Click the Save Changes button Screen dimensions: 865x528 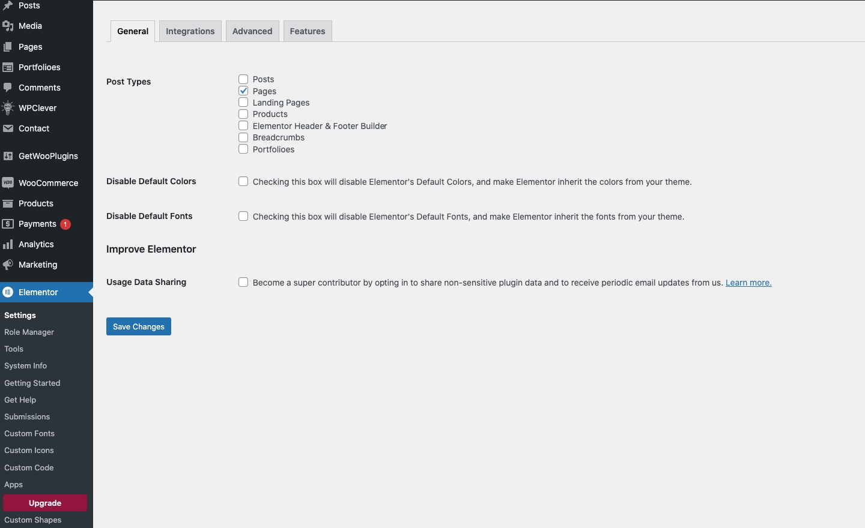(x=139, y=326)
